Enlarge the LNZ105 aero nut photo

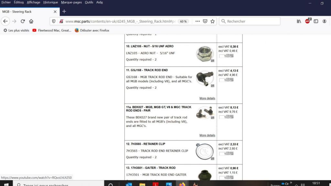click(x=204, y=54)
